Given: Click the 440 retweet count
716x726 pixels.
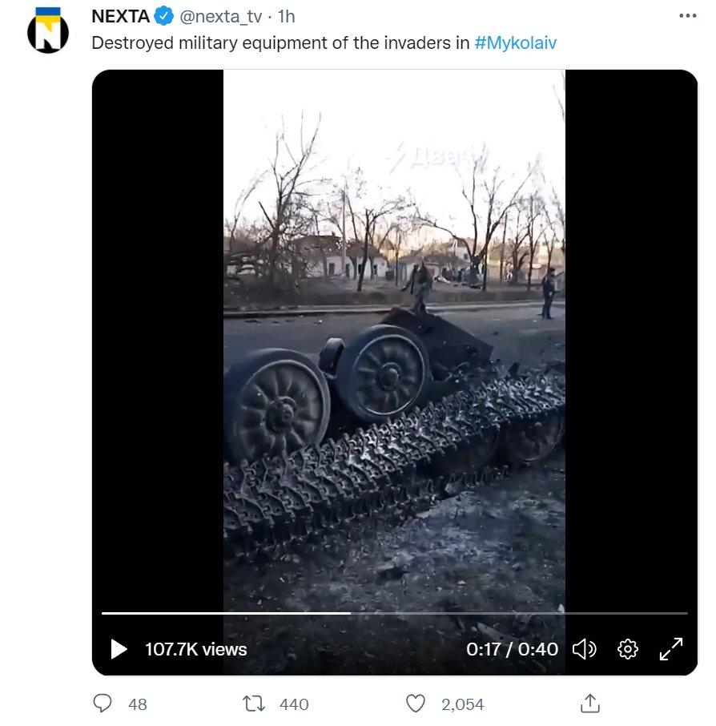Looking at the screenshot, I should [294, 704].
